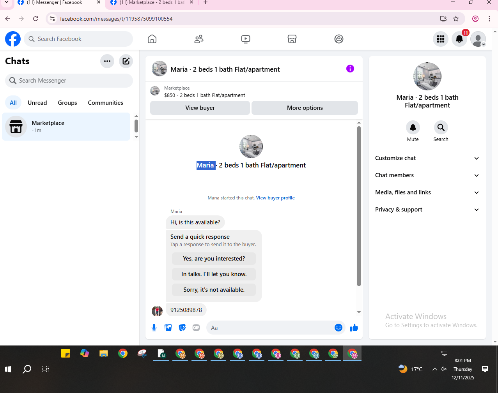Send 'In talks. I'll let you know.' response
Viewport: 498px width, 393px height.
pyautogui.click(x=214, y=274)
